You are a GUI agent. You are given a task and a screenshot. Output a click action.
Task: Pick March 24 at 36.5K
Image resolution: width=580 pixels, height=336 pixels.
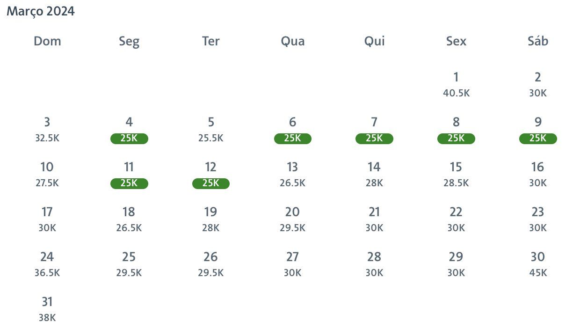(x=47, y=264)
